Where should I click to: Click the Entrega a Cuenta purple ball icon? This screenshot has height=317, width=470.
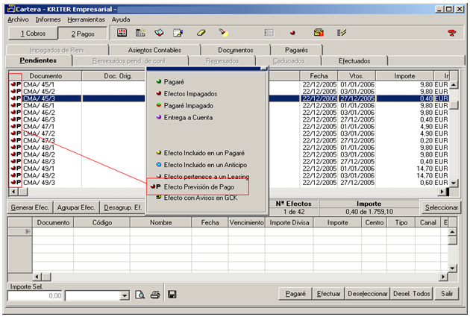[159, 117]
